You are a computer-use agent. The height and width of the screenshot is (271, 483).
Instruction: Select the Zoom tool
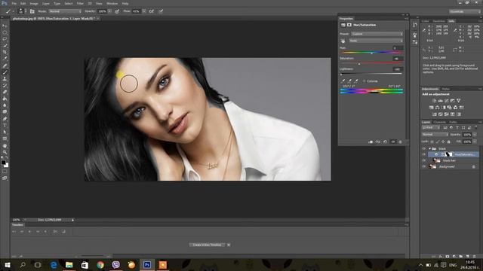[5, 152]
